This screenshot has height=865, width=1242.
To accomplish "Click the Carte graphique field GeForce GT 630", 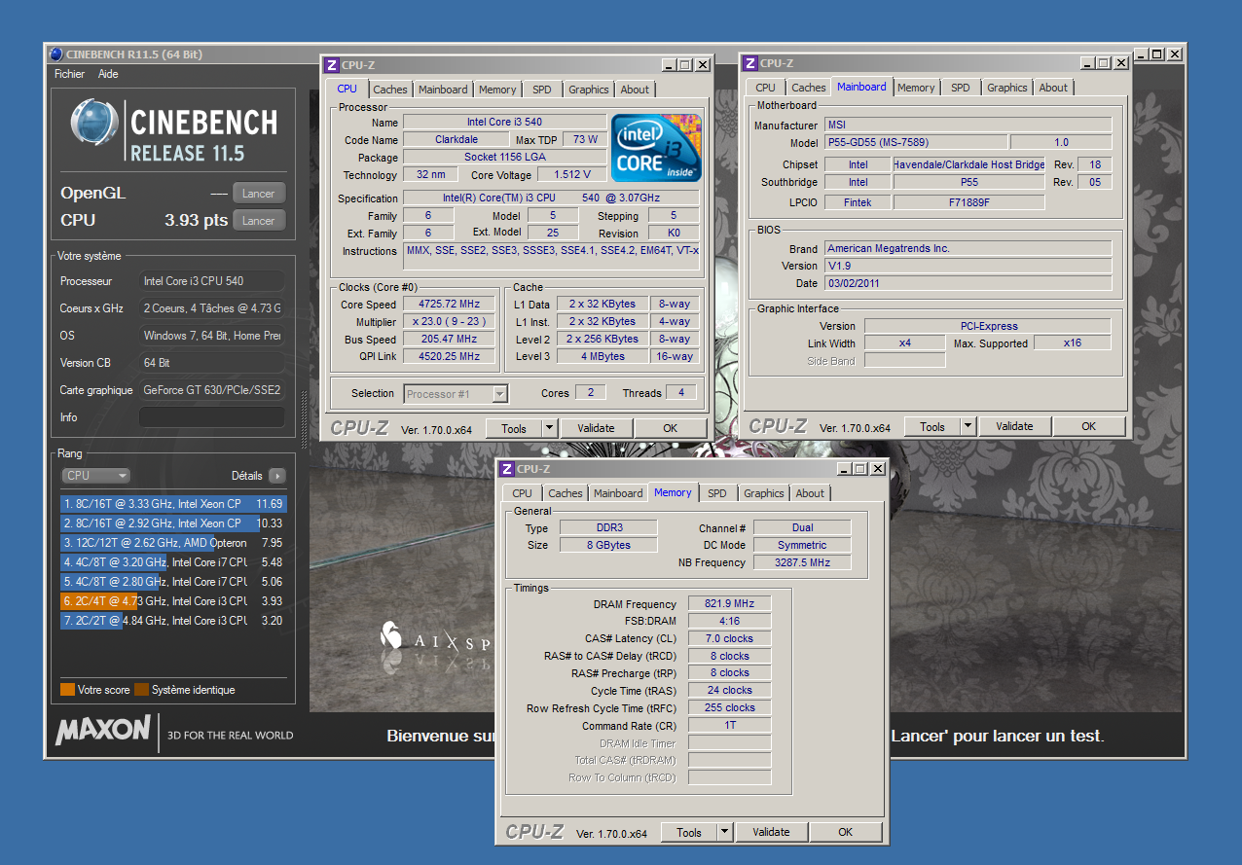I will click(x=212, y=390).
